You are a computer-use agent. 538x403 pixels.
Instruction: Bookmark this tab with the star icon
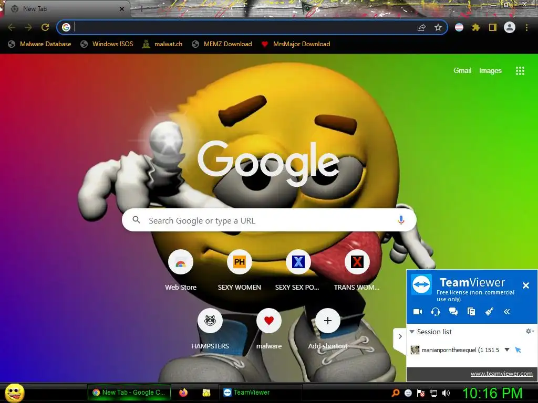pos(438,27)
